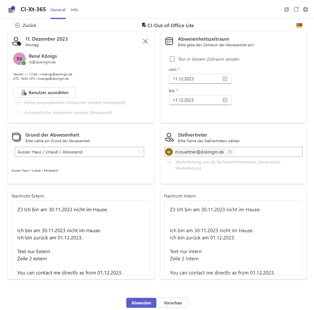Image resolution: width=314 pixels, height=310 pixels.
Task: Click the Vorschau button
Action: click(x=173, y=303)
